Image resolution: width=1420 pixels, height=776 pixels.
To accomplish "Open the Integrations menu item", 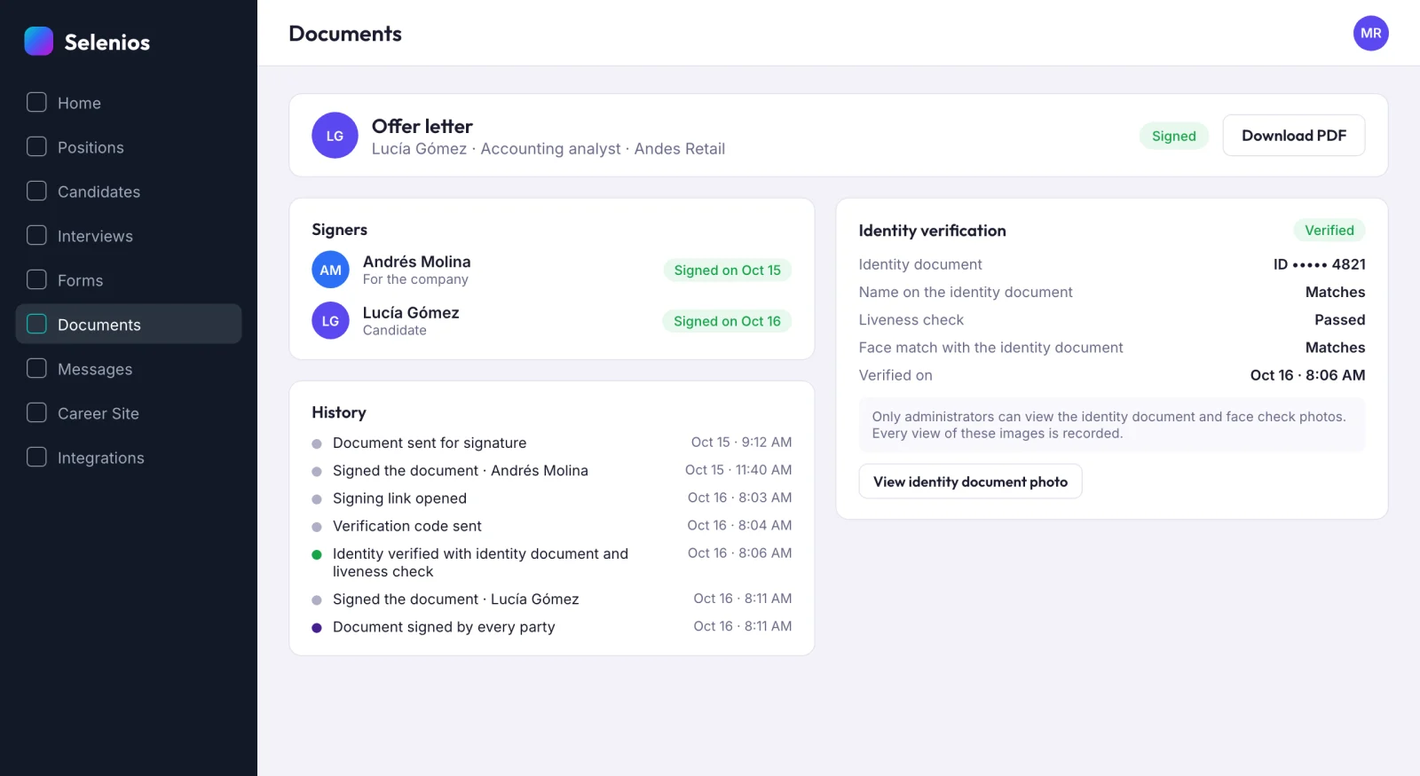I will pos(129,458).
